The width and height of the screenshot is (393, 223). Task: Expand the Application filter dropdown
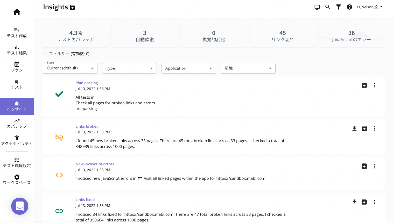click(189, 68)
